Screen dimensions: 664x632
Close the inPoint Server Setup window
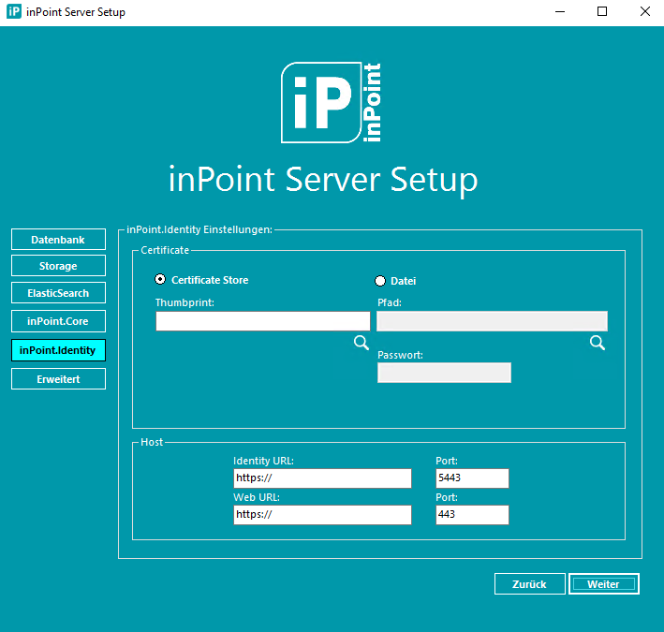point(644,12)
